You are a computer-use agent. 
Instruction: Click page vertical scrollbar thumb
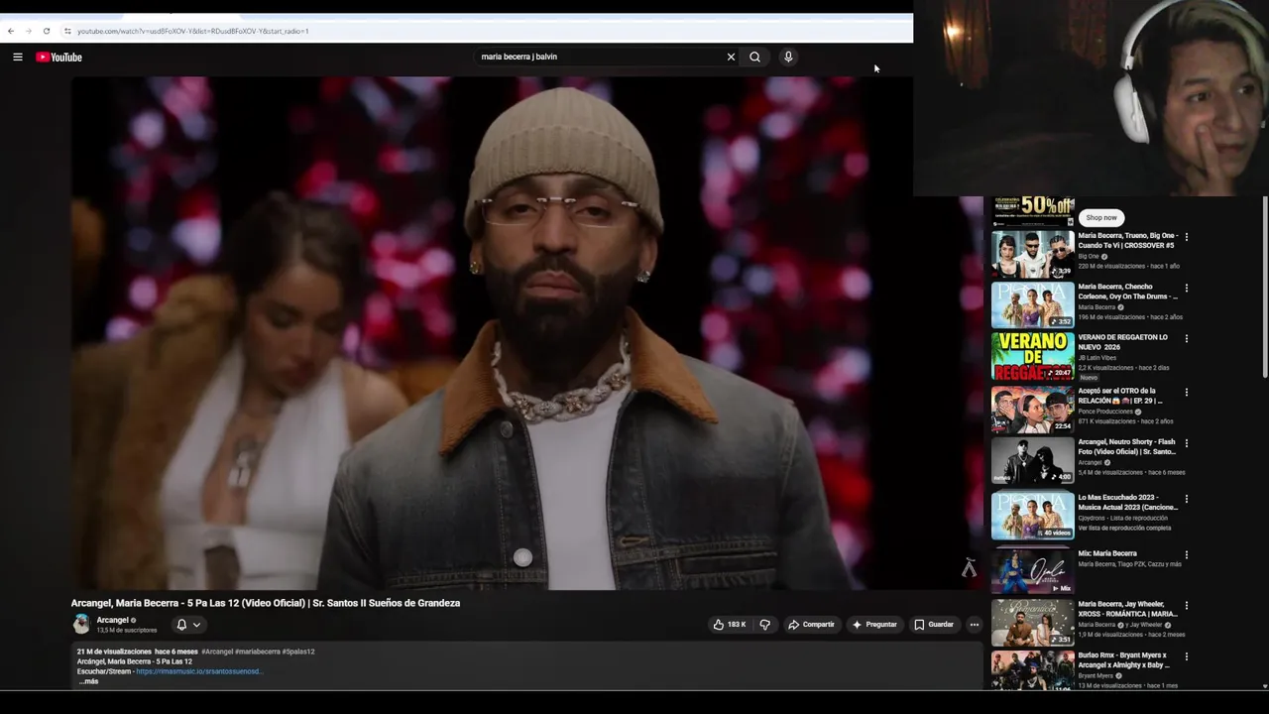pyautogui.click(x=1264, y=288)
